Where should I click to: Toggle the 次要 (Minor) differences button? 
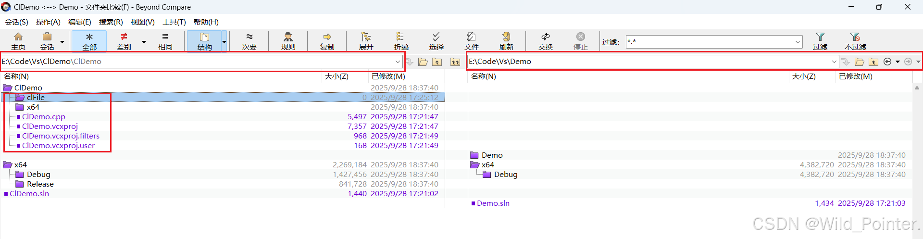pos(249,41)
